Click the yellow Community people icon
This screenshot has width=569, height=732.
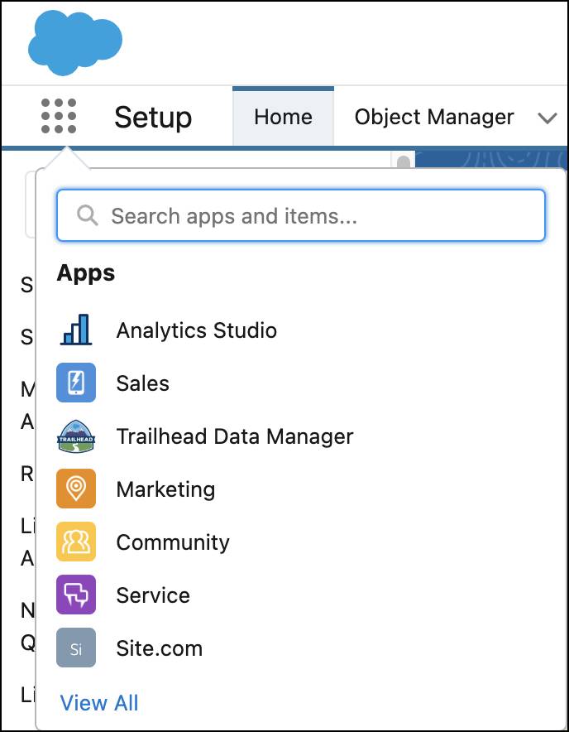point(76,542)
